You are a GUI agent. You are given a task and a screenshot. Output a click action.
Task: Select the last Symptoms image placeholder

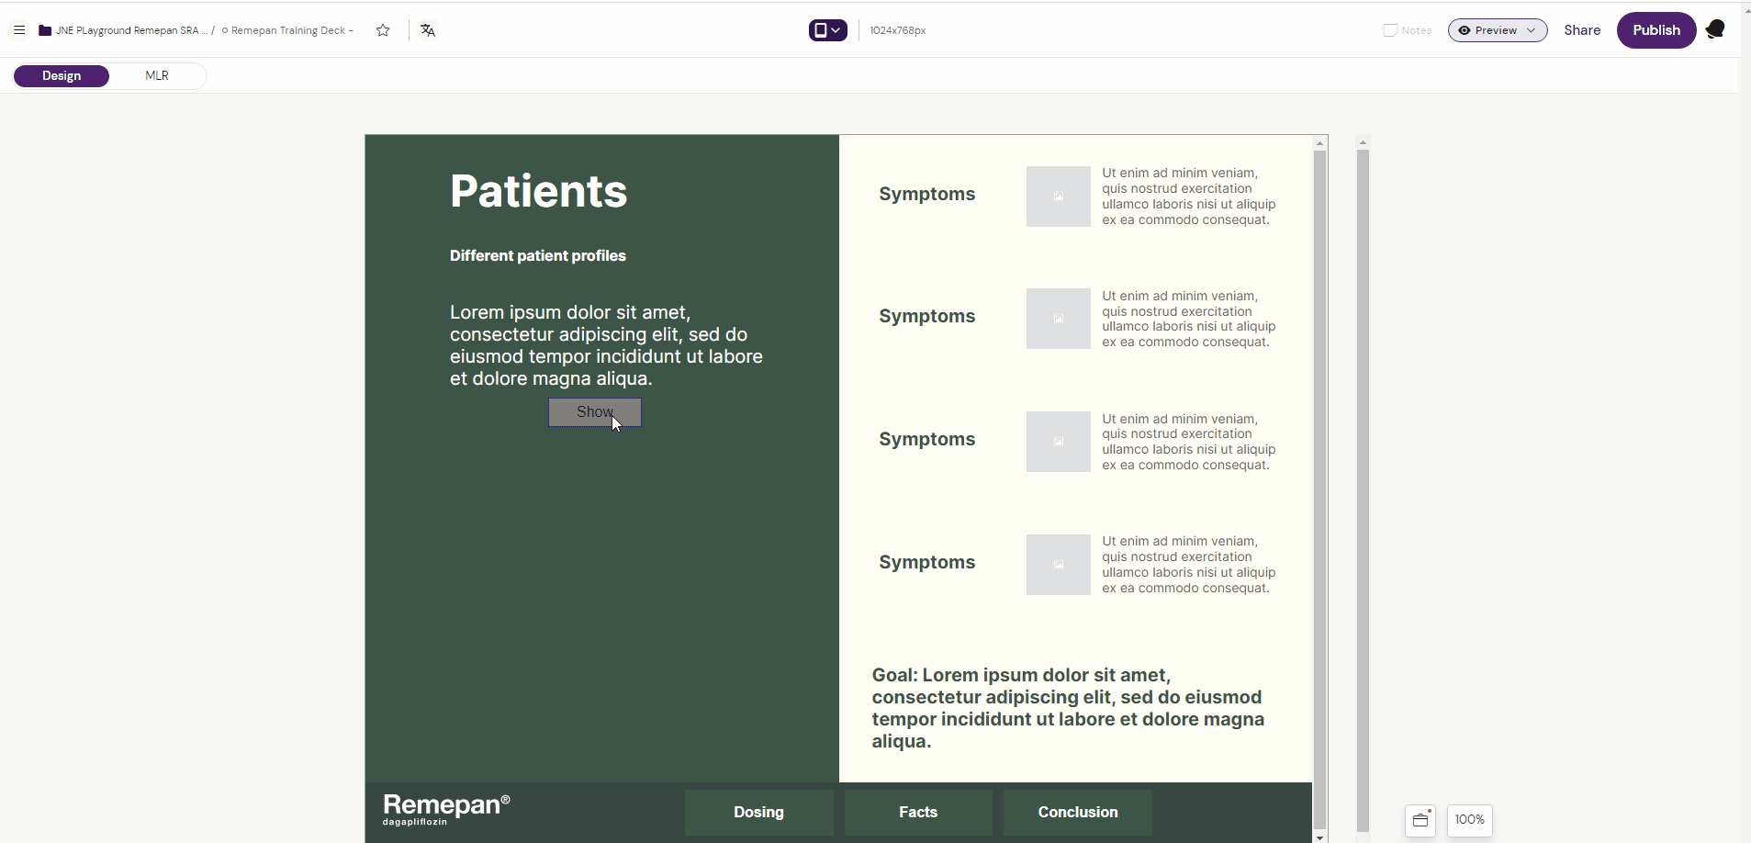[x=1058, y=565]
